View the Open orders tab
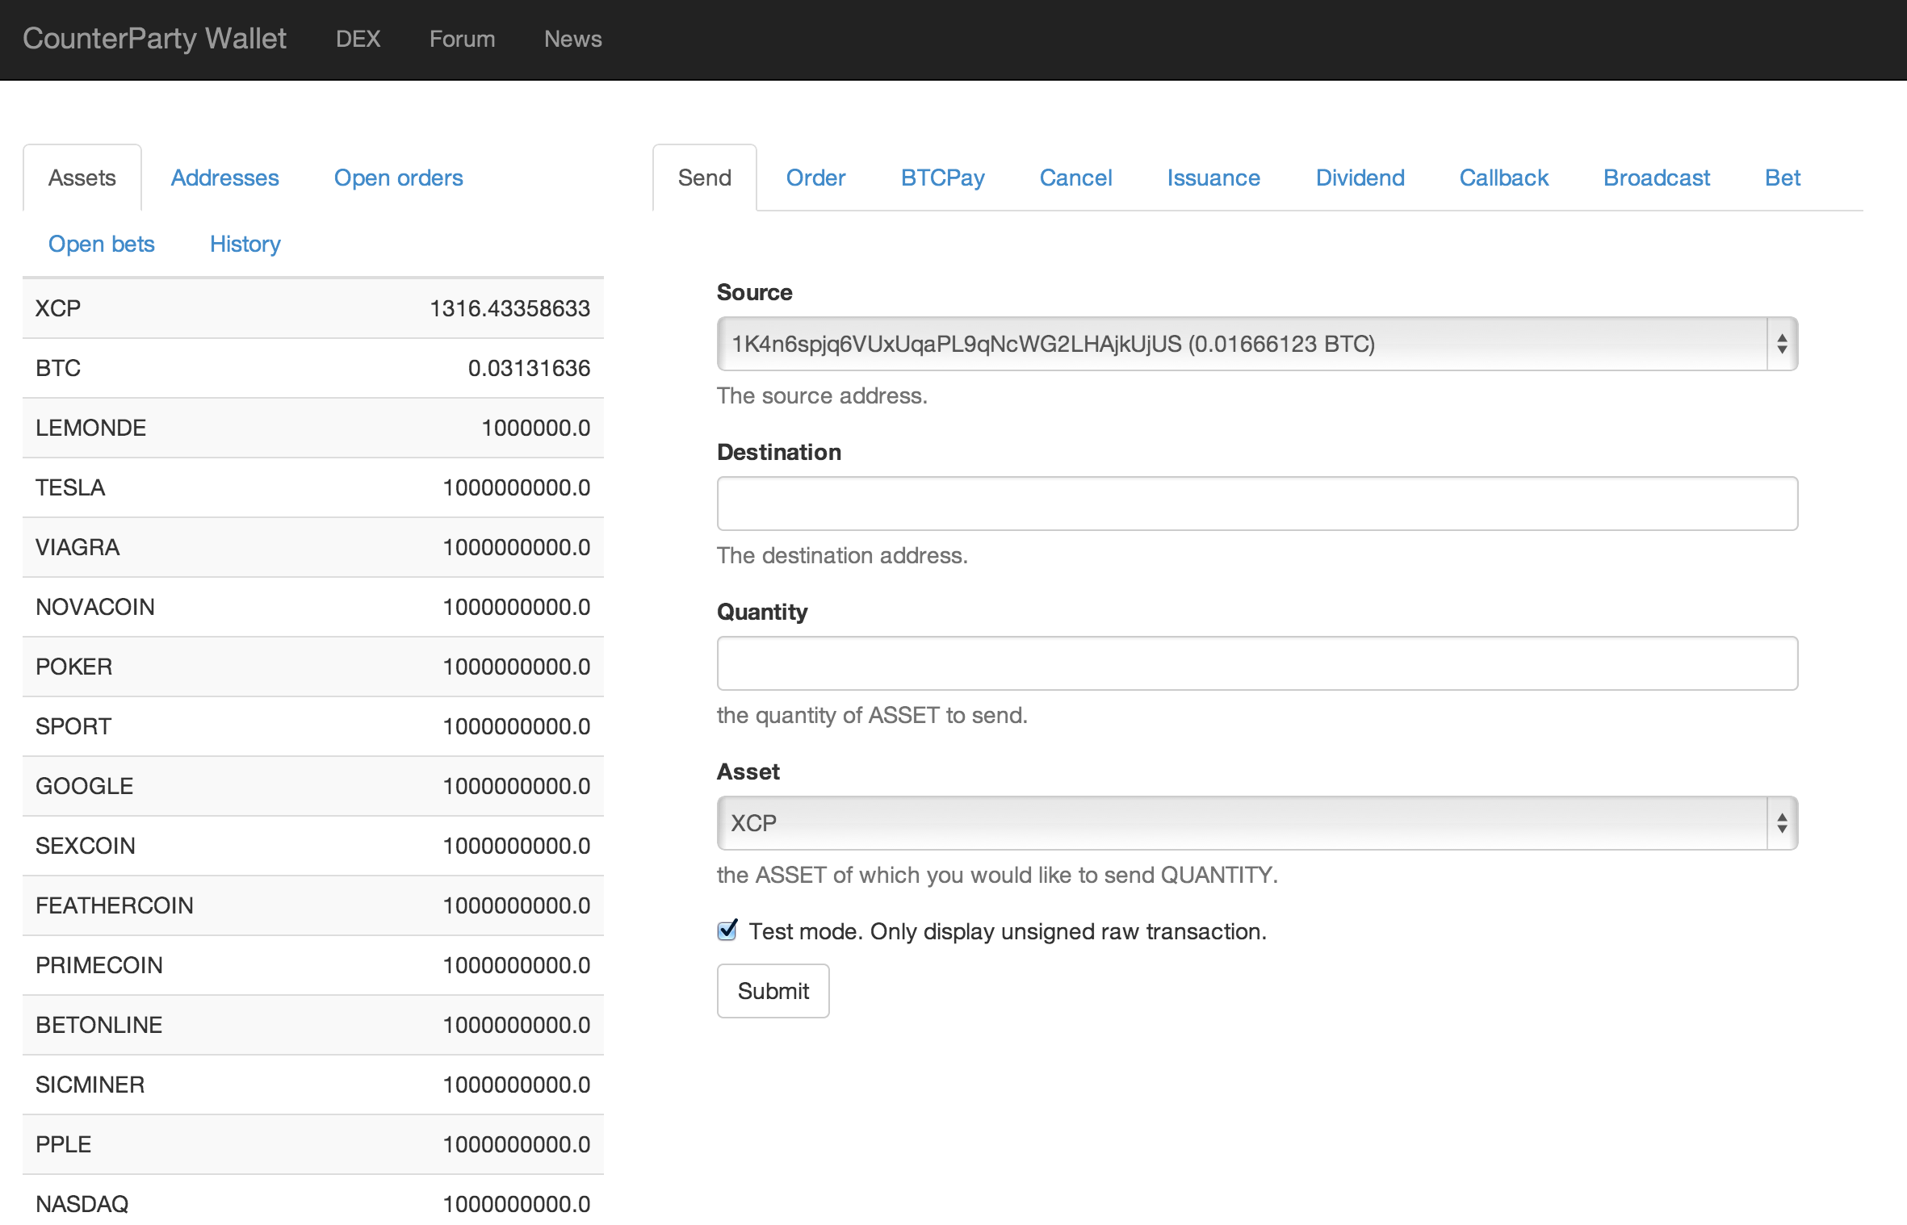The image size is (1907, 1225). pyautogui.click(x=398, y=178)
